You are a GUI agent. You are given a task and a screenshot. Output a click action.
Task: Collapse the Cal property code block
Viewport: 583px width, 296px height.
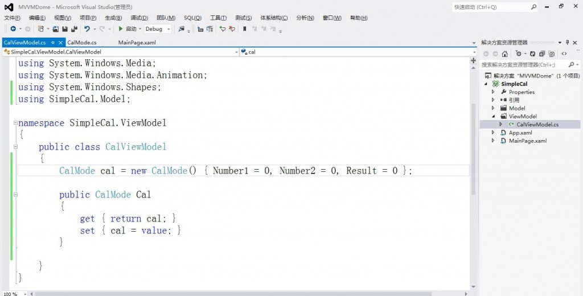[x=15, y=195]
